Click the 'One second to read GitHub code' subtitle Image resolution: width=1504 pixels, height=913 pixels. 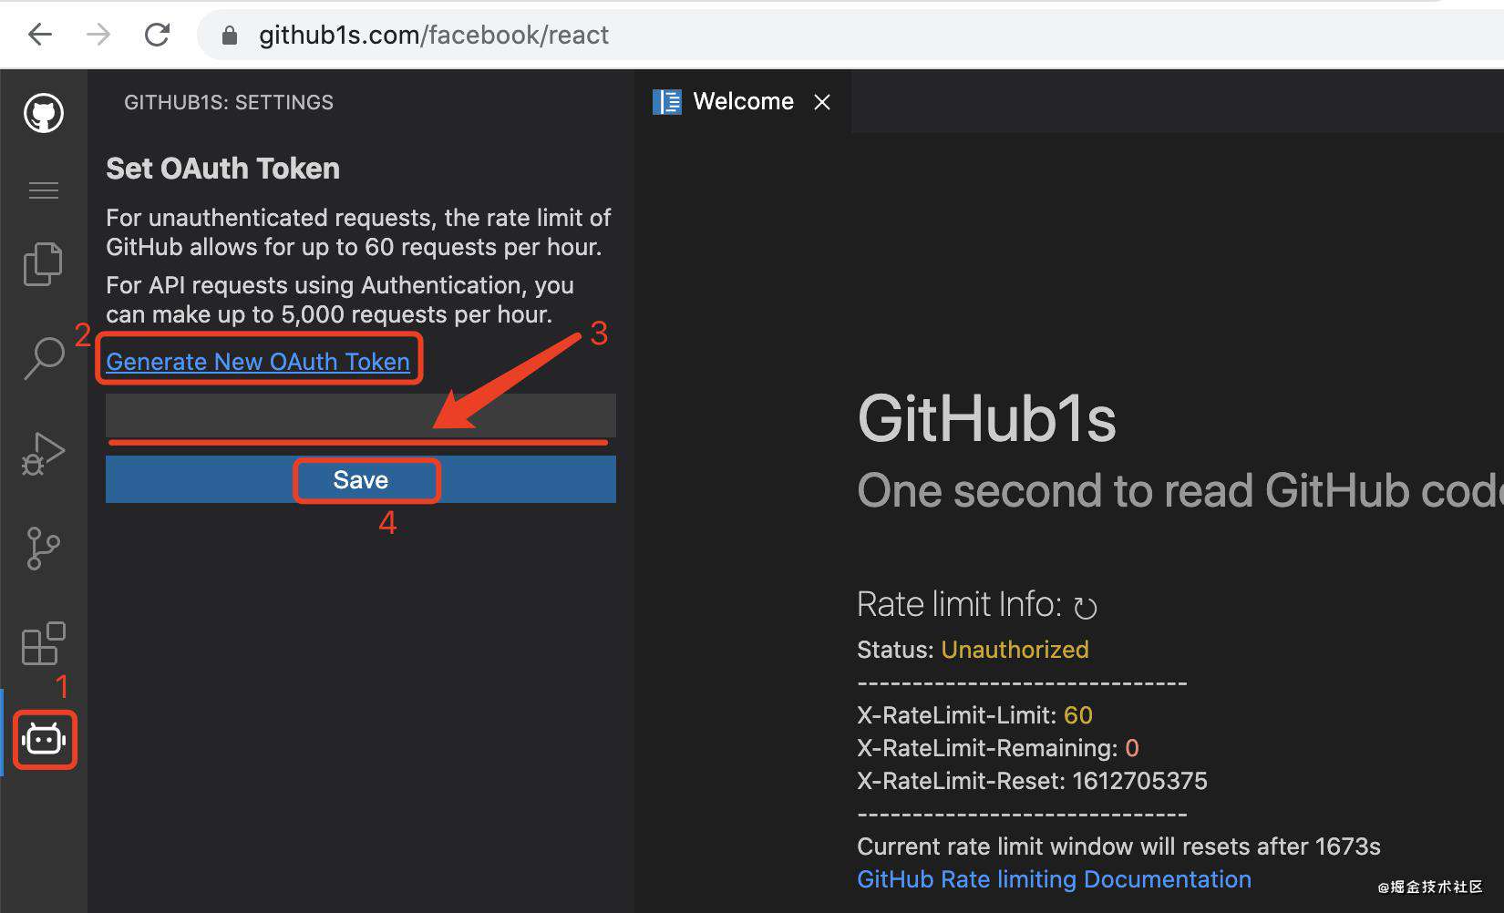1180,491
